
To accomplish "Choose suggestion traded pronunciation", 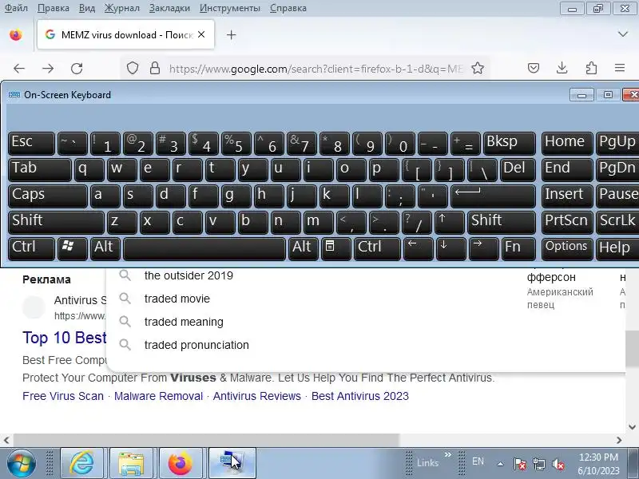I will (196, 345).
